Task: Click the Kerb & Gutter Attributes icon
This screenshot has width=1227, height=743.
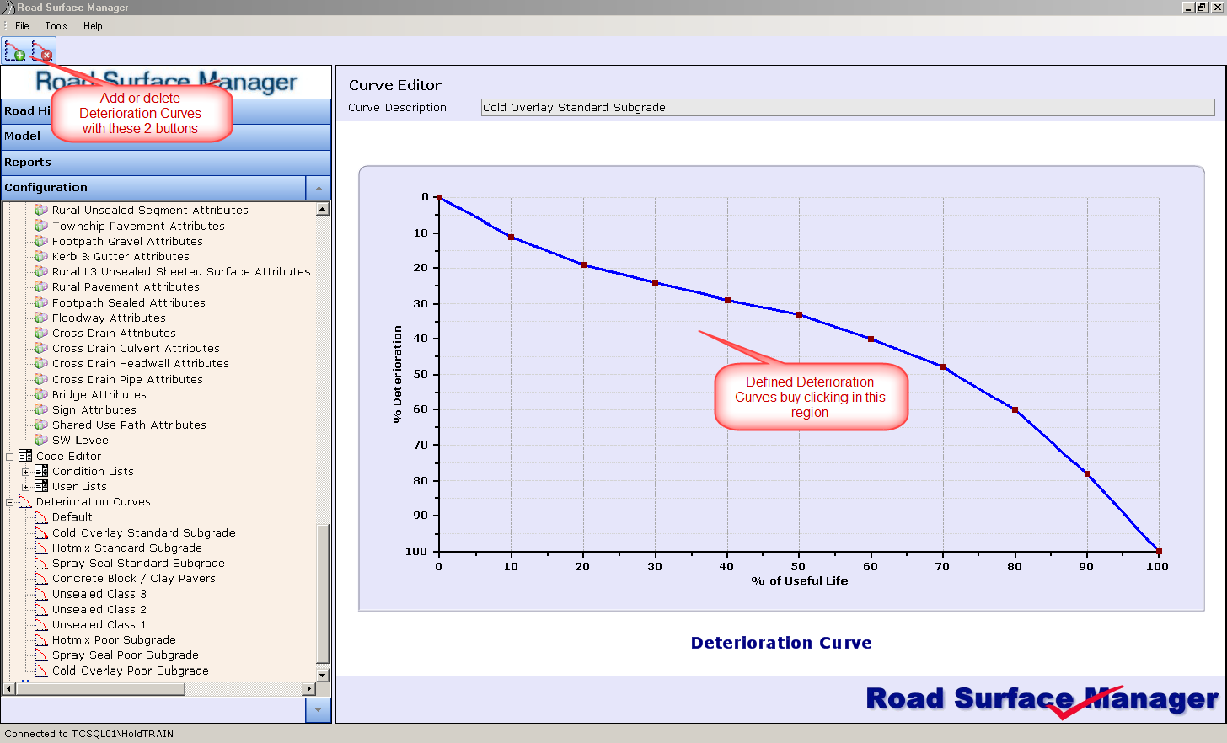Action: (x=40, y=256)
